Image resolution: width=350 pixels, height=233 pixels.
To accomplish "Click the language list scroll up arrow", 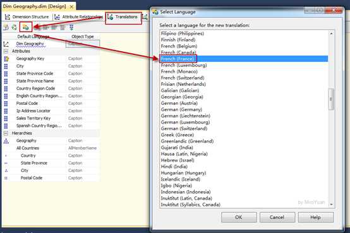I will [331, 33].
